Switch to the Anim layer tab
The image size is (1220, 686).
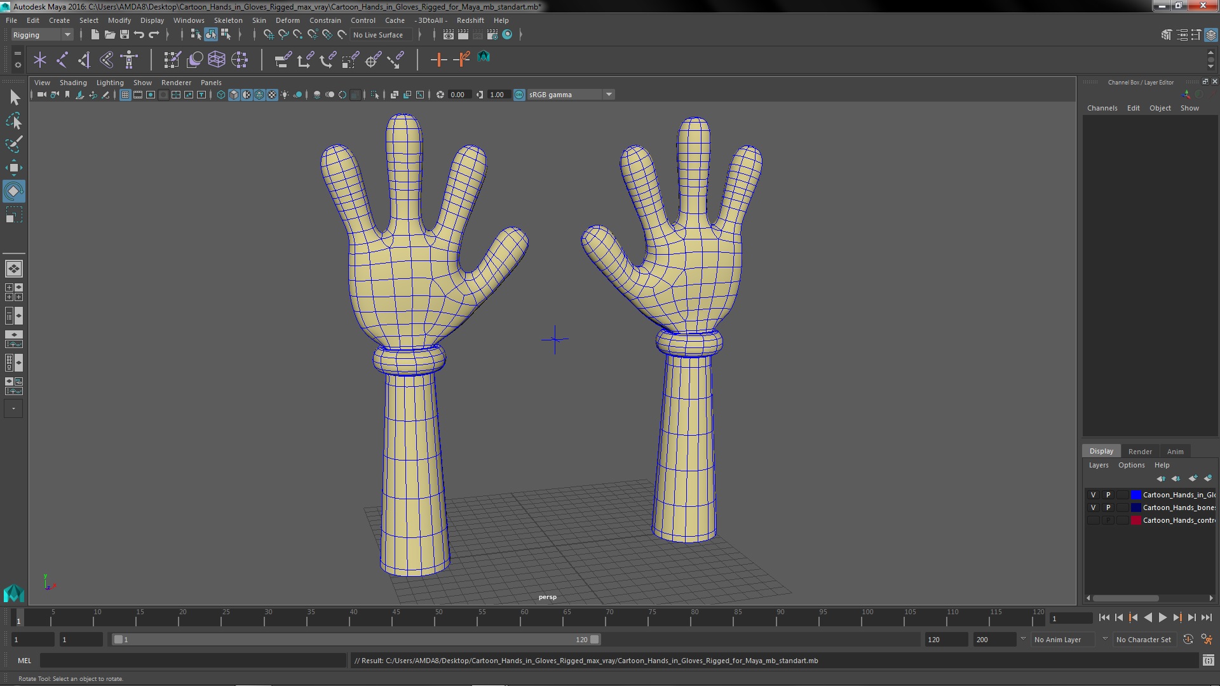click(1175, 452)
